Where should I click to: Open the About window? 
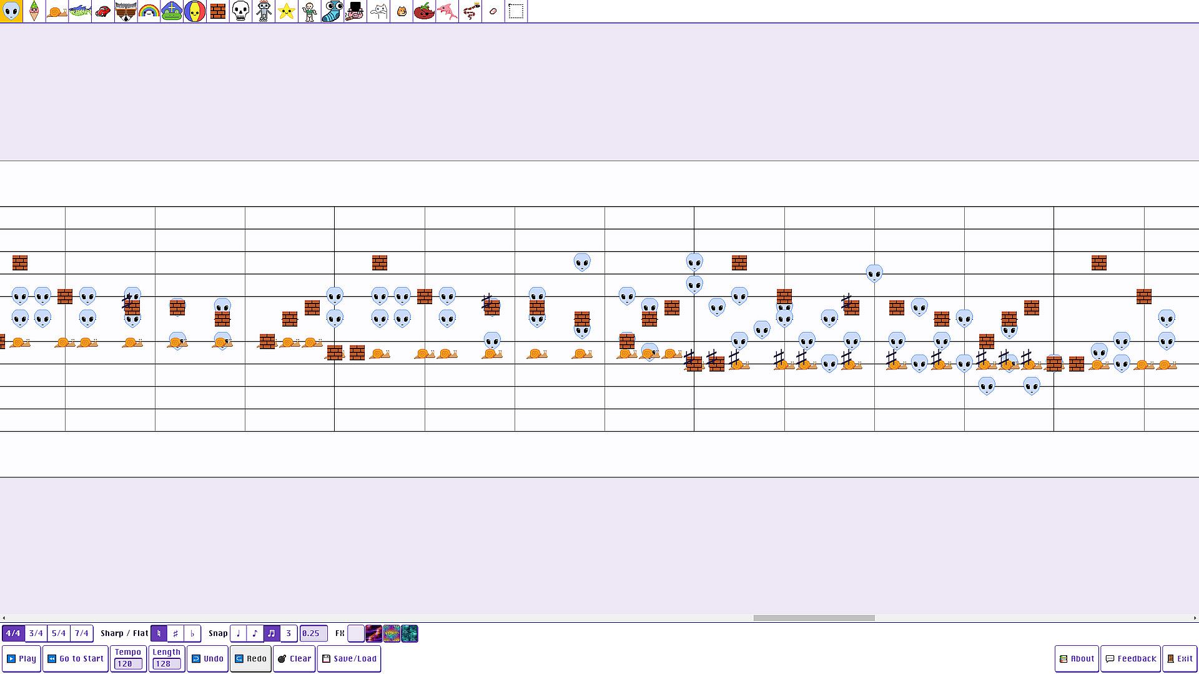pyautogui.click(x=1077, y=658)
